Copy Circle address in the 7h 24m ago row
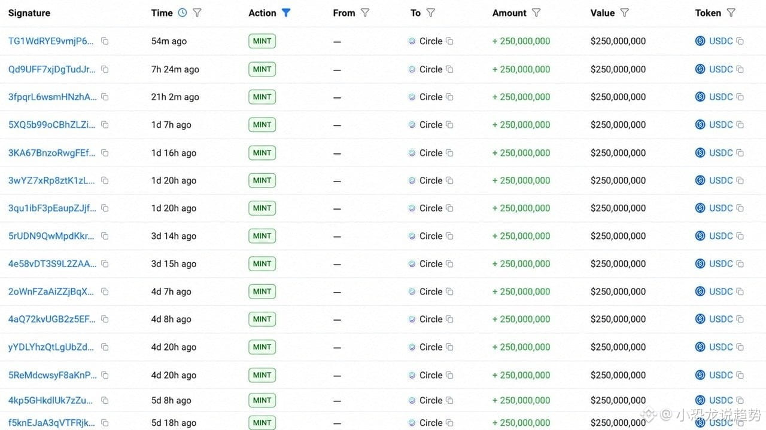Screen dimensions: 766x430 tap(449, 69)
